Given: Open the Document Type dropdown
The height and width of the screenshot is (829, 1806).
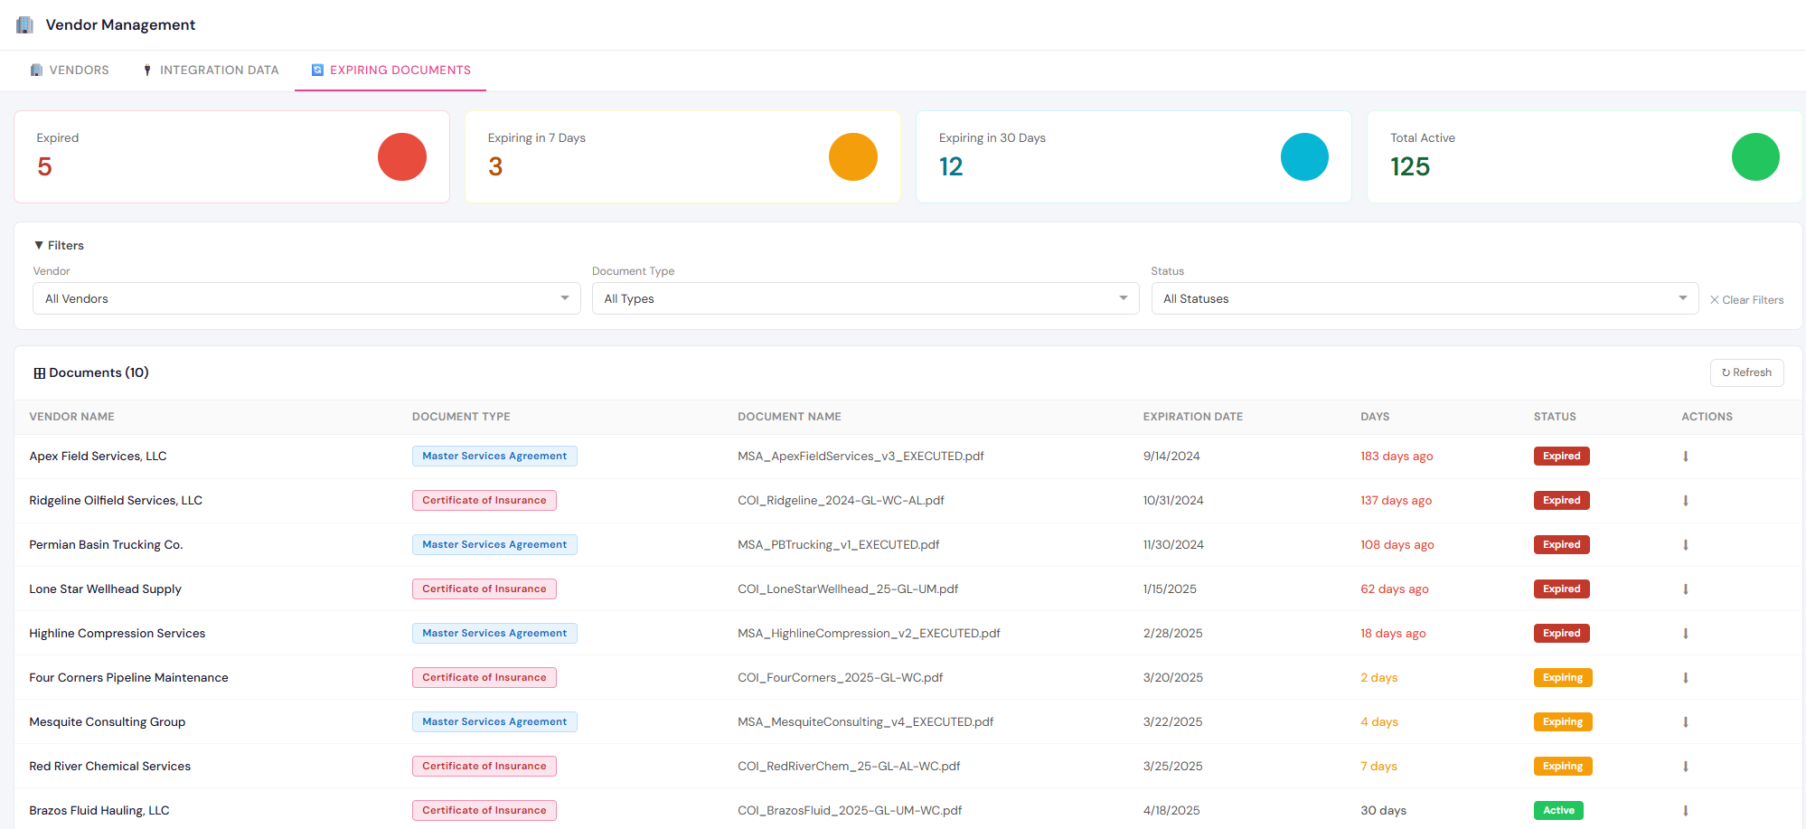Looking at the screenshot, I should pos(865,298).
